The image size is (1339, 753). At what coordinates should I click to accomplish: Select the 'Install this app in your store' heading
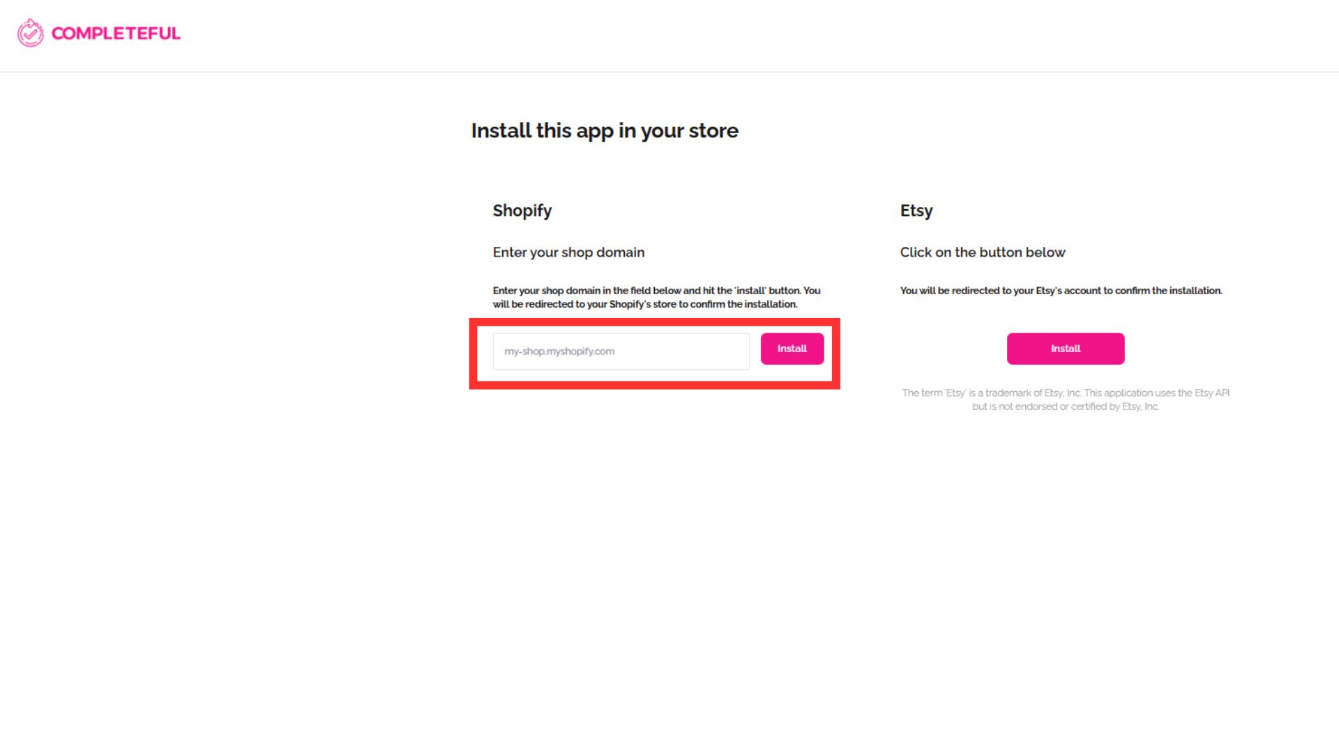click(605, 131)
